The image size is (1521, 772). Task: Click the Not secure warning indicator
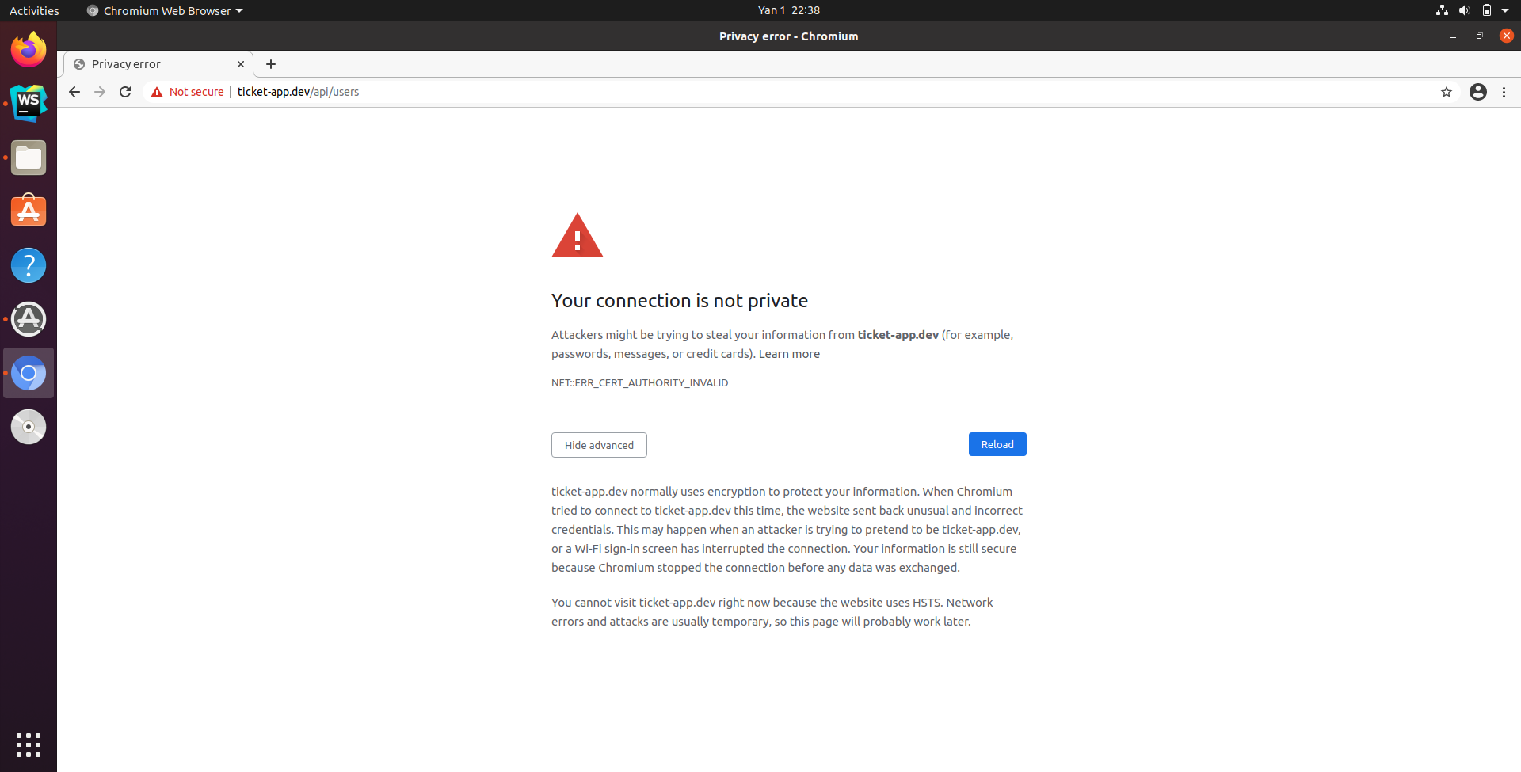(x=188, y=92)
